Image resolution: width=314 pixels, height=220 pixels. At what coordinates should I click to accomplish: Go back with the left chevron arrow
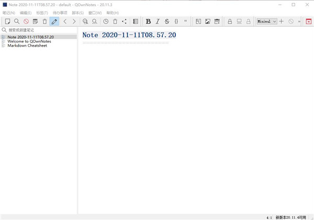click(x=65, y=21)
